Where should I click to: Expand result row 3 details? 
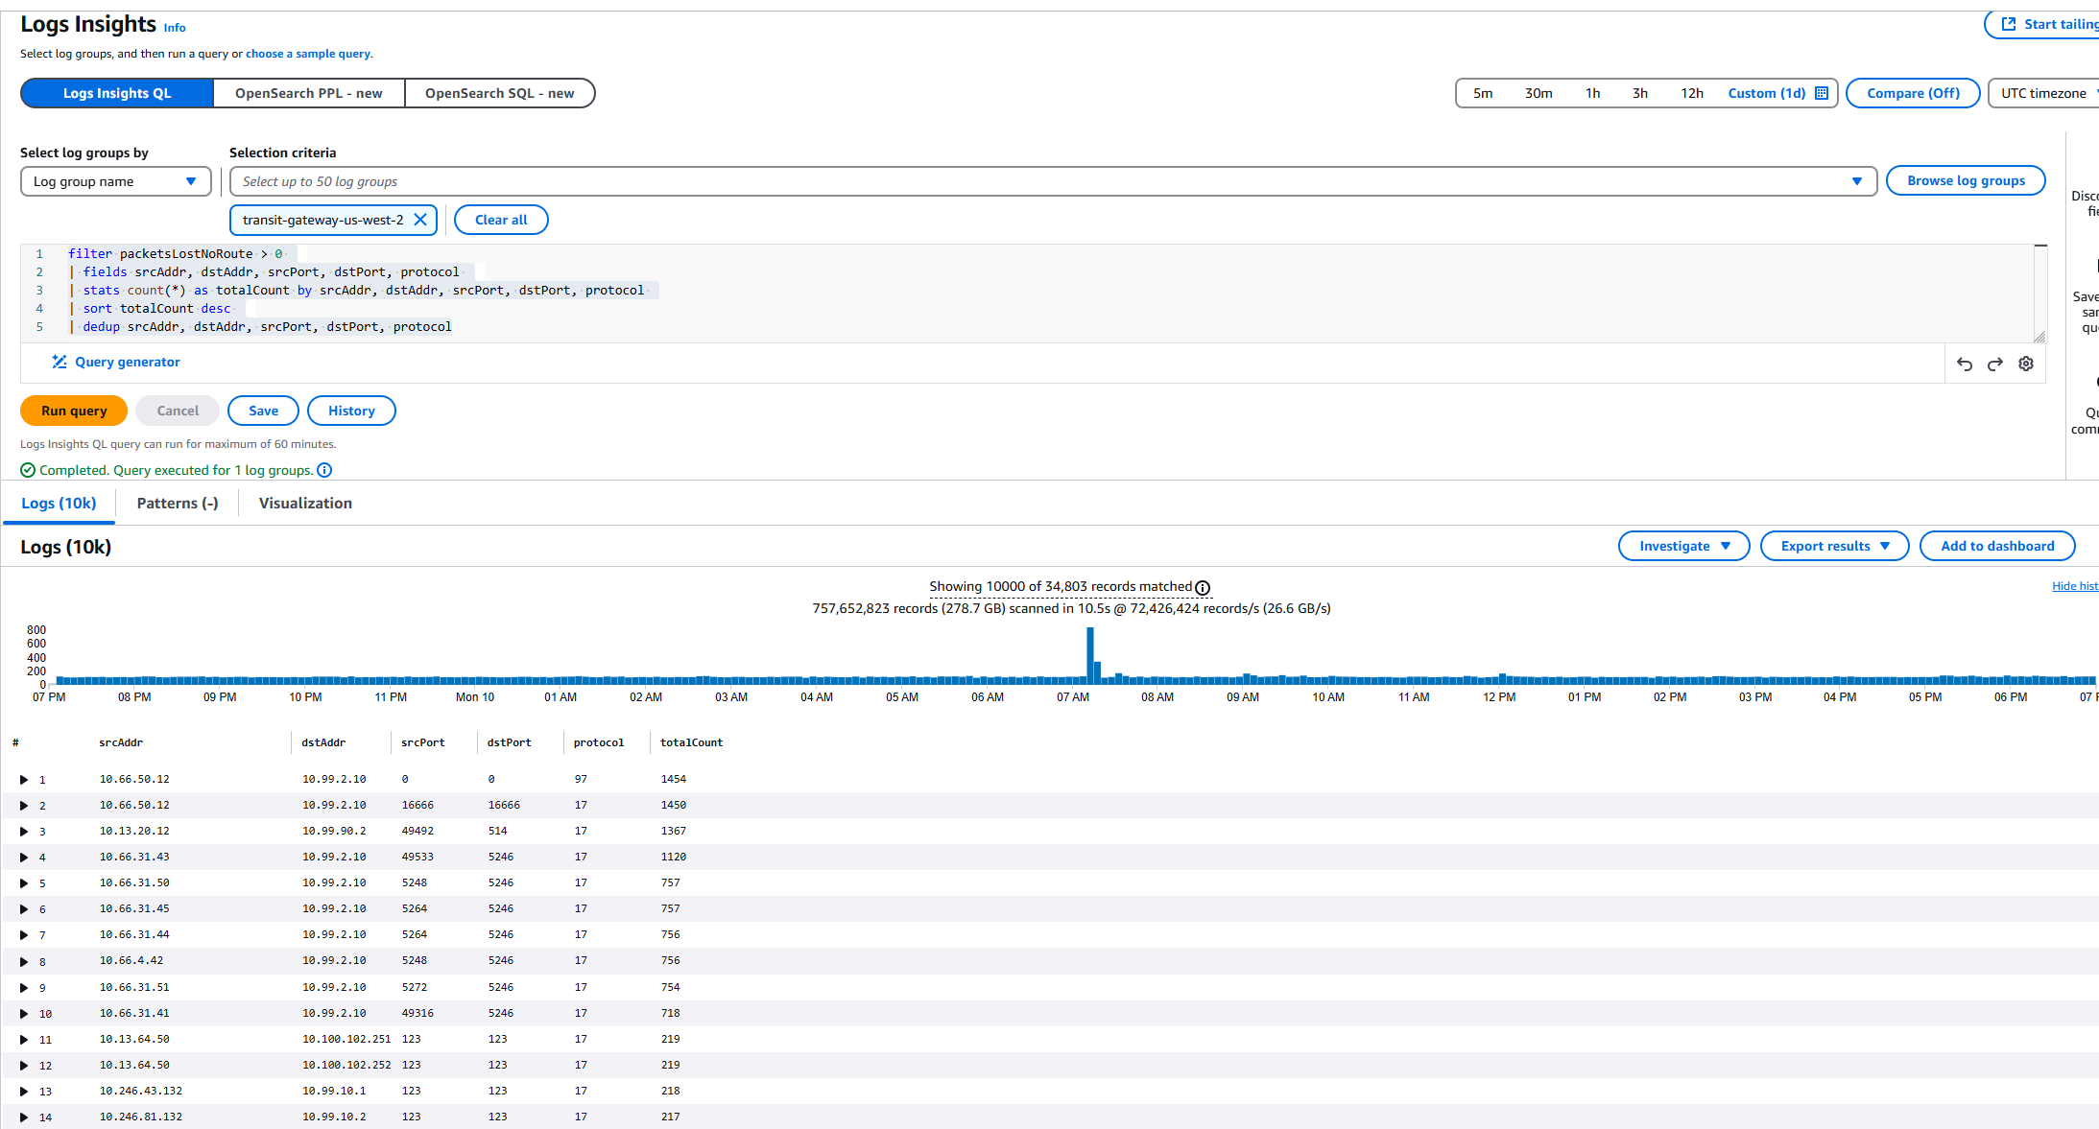pos(24,832)
